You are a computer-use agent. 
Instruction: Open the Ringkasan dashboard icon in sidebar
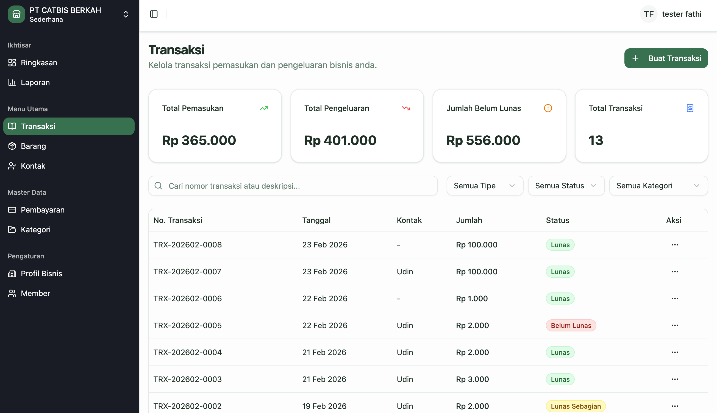[12, 62]
